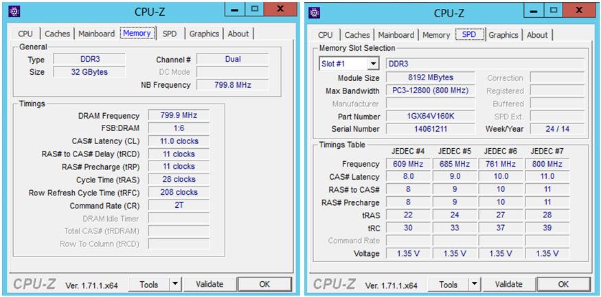This screenshot has height=297, width=601.
Task: Open About tab in the right window
Action: pos(537,35)
